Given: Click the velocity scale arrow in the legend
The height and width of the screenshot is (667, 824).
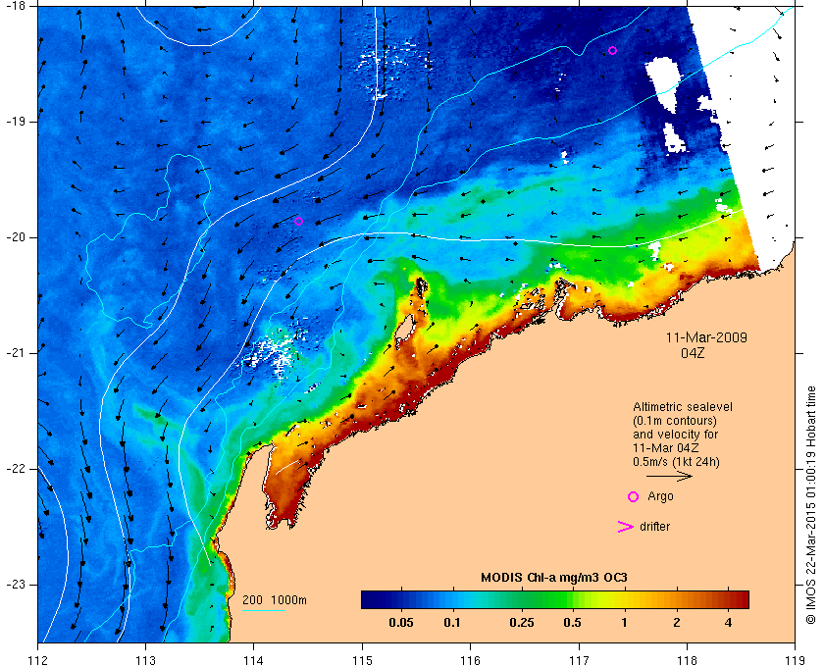Looking at the screenshot, I should click(669, 477).
